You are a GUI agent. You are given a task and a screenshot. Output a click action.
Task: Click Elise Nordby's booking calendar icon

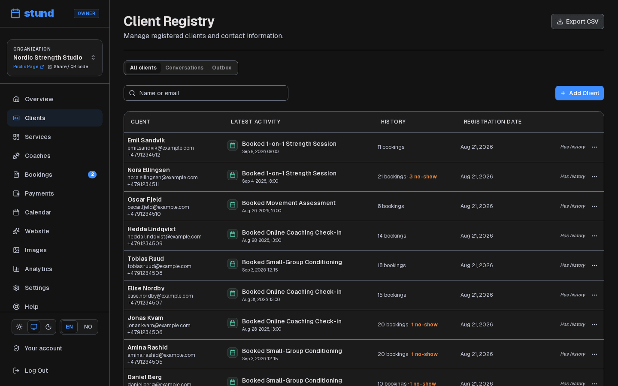[233, 293]
